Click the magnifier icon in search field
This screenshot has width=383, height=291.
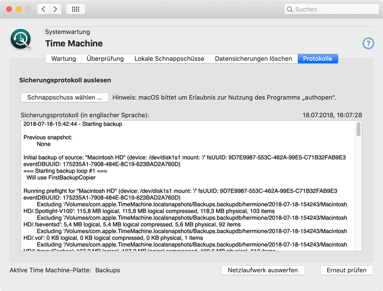click(290, 9)
